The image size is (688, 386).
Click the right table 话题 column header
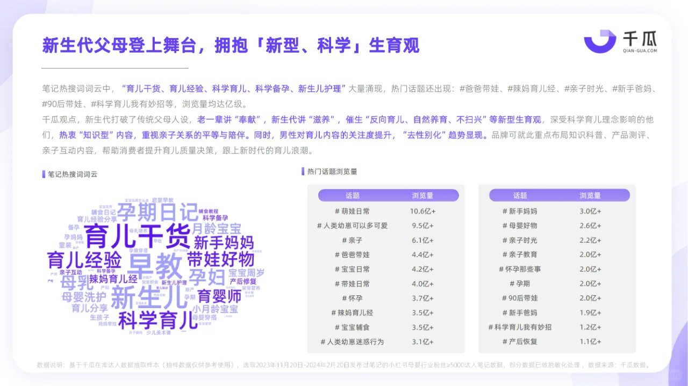click(x=520, y=195)
